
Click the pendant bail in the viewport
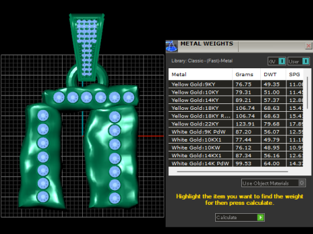click(x=87, y=47)
